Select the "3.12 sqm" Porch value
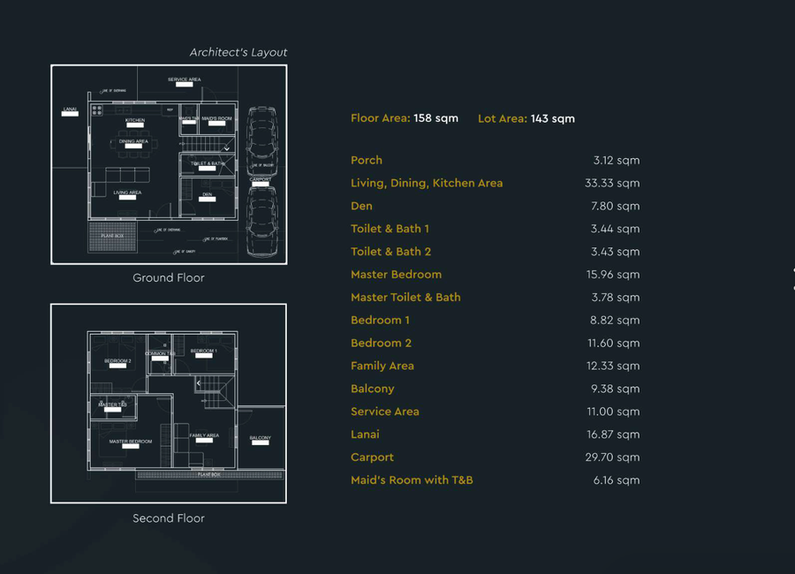The height and width of the screenshot is (574, 795). [x=617, y=160]
